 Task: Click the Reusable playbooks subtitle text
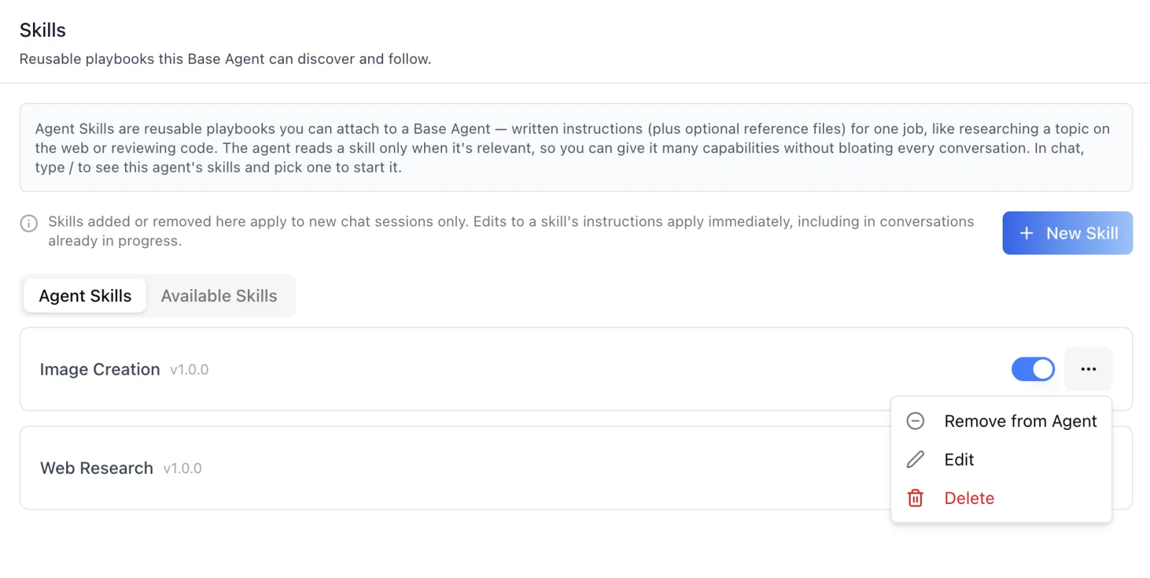click(x=225, y=59)
